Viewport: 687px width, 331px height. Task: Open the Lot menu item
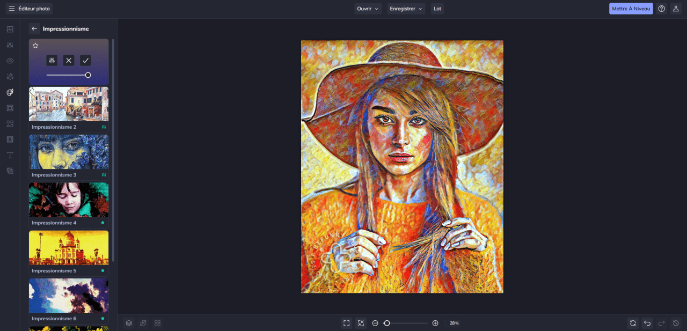[x=437, y=9]
